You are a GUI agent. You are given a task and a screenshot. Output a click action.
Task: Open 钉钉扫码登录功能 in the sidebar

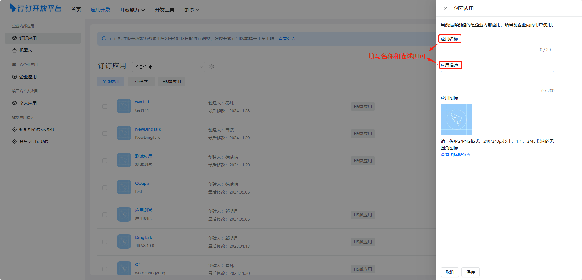tap(36, 129)
